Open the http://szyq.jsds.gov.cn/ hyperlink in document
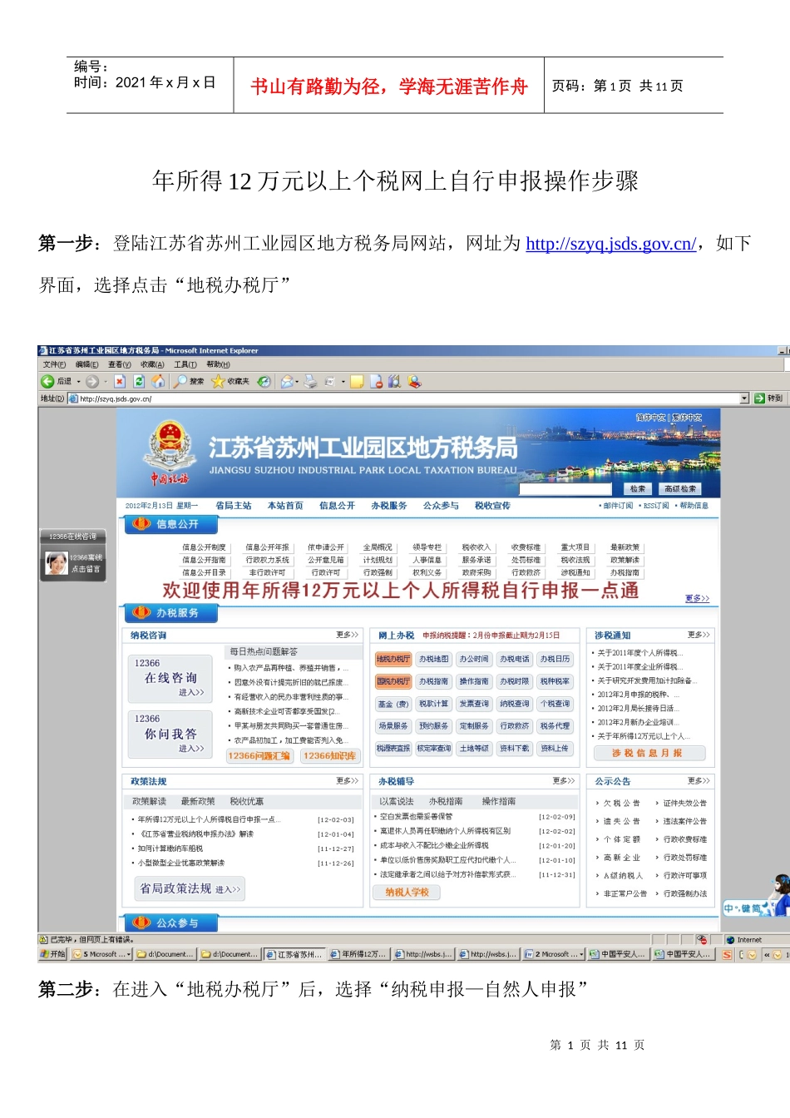Image resolution: width=790 pixels, height=1118 pixels. pyautogui.click(x=610, y=244)
